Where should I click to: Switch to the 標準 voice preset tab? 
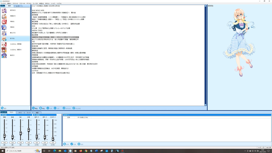[x=9, y=6]
